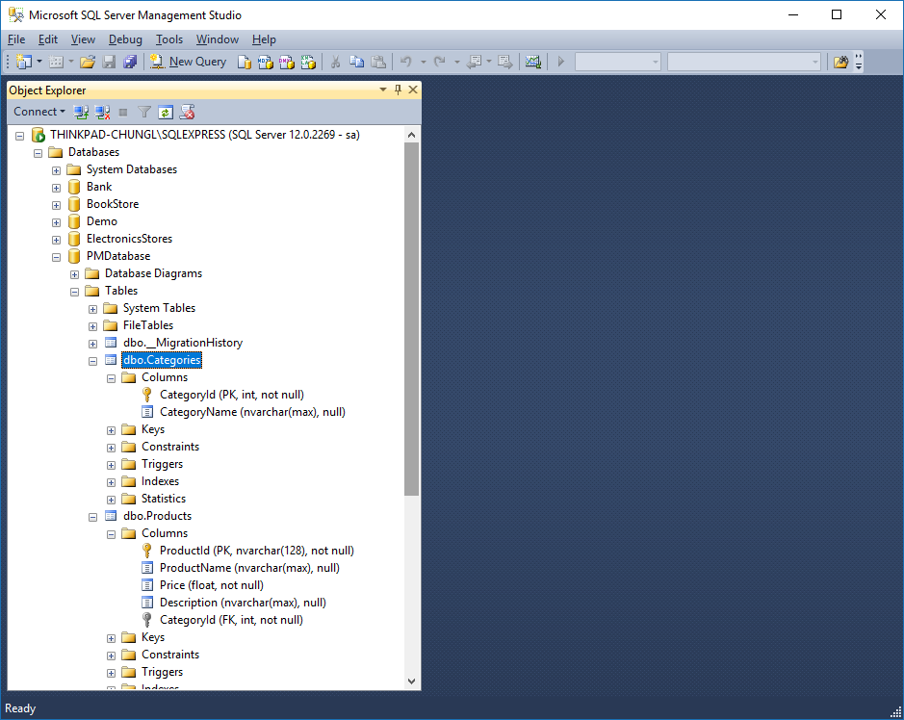The width and height of the screenshot is (904, 720).
Task: Click the Connect Object Explorer icon
Action: 81,112
